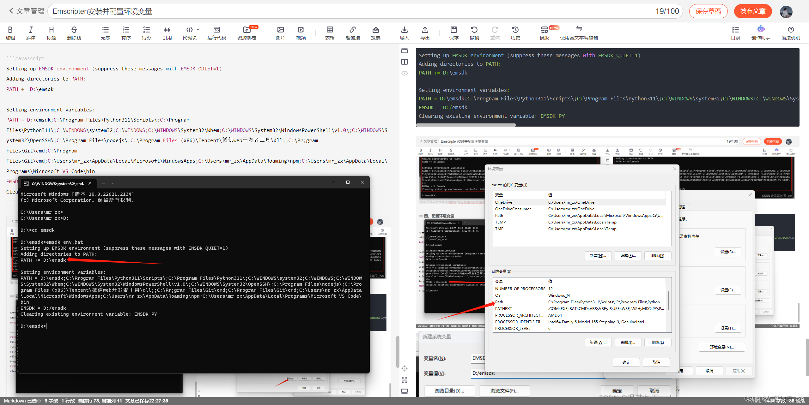Open the code block language dropdown arrow
Viewport: 809px width, 405px height.
[198, 29]
